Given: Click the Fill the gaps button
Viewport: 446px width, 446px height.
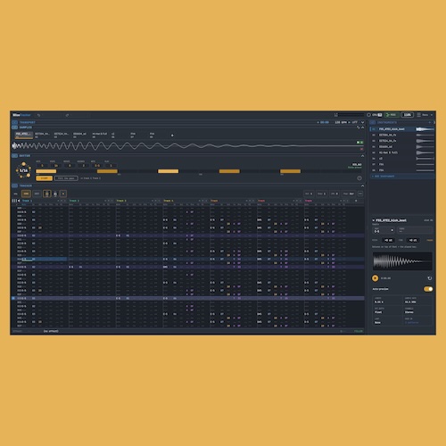Looking at the screenshot, I should click(x=66, y=178).
